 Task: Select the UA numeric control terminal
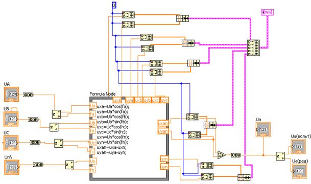(x=12, y=95)
